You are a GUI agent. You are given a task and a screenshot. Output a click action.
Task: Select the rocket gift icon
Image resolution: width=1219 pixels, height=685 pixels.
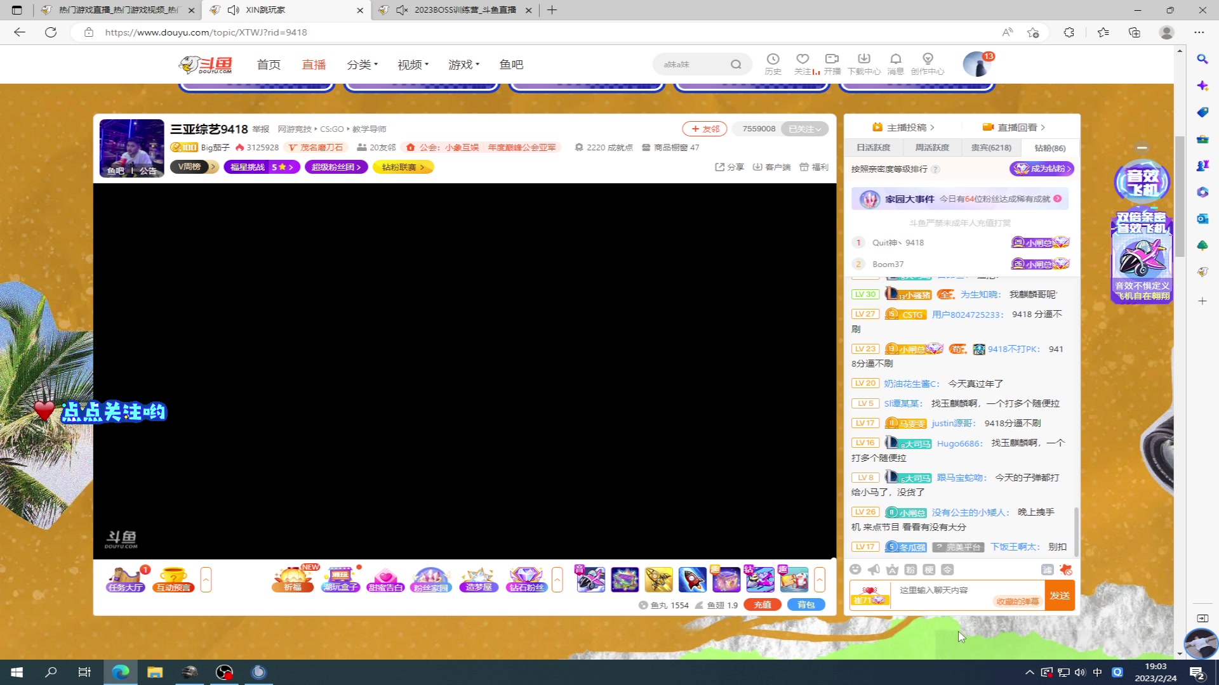pyautogui.click(x=692, y=579)
